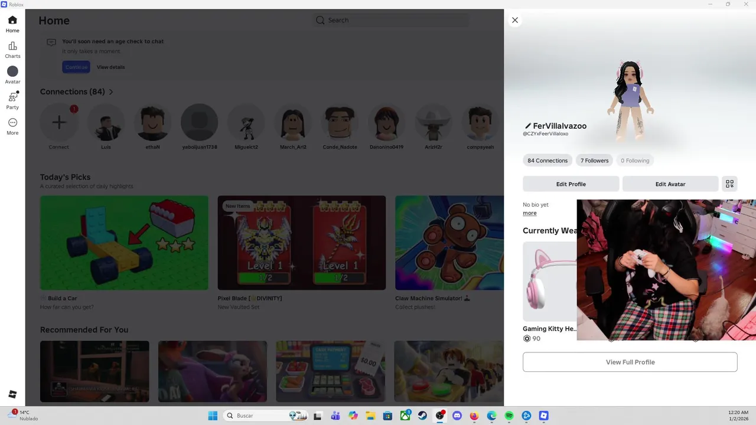Open March_Ari2's connection avatar

(293, 122)
